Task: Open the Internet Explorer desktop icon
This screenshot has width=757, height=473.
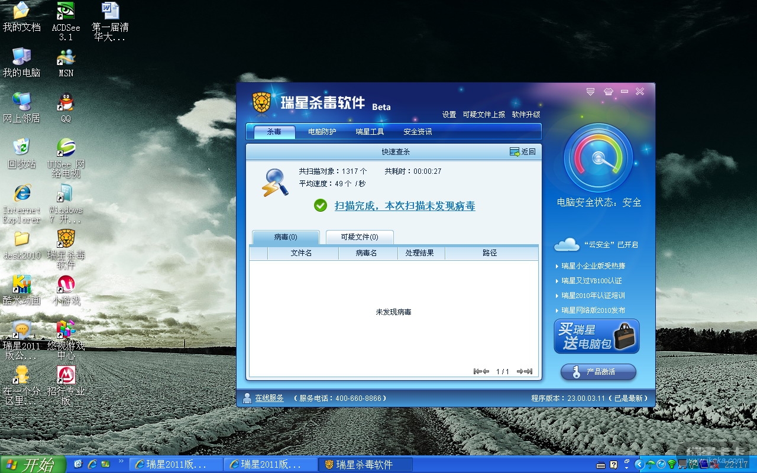Action: tap(21, 204)
